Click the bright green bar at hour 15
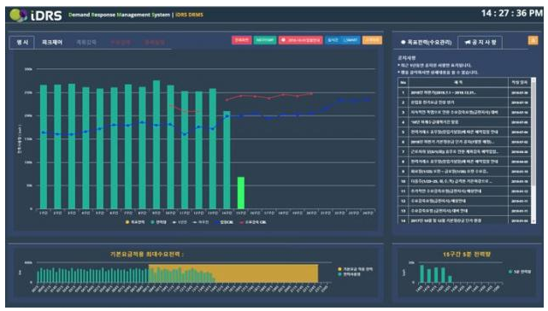Image resolution: width=548 pixels, height=311 pixels. click(241, 193)
